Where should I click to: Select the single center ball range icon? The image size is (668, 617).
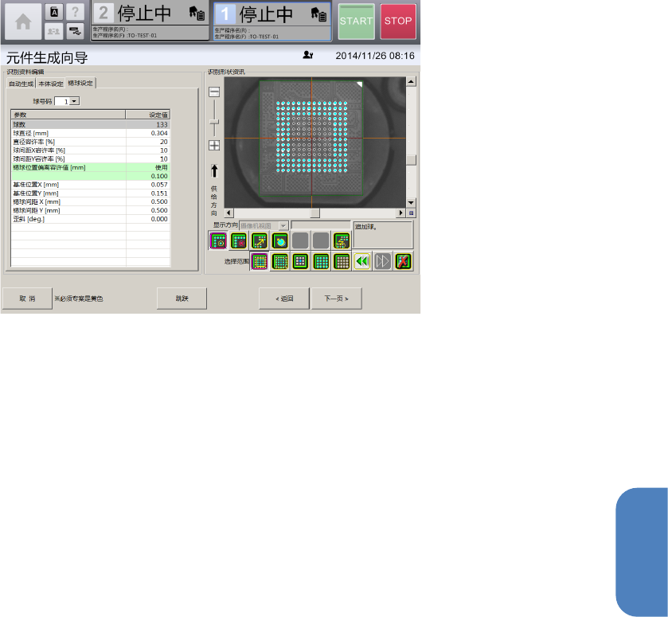pos(300,261)
